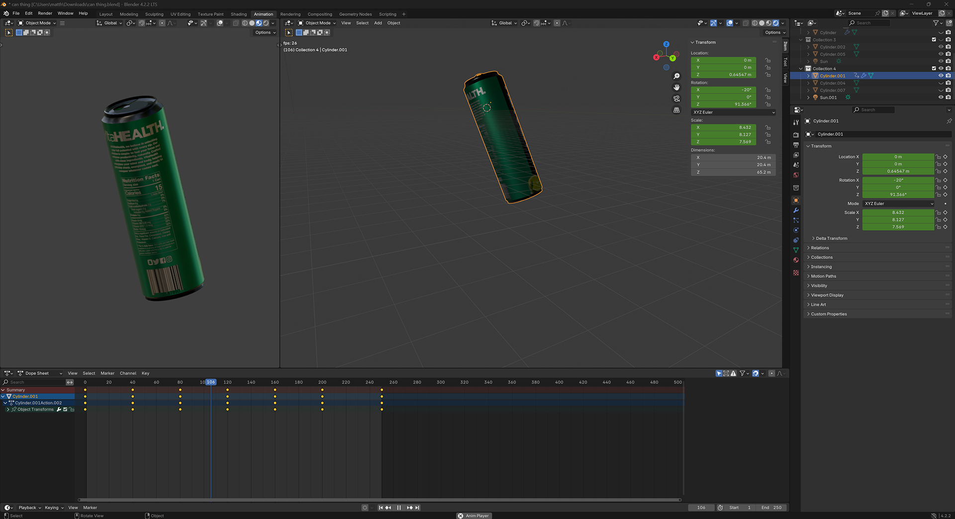Screen dimensions: 955x519
Task: Open the View Layer properties icon
Action: (x=796, y=155)
